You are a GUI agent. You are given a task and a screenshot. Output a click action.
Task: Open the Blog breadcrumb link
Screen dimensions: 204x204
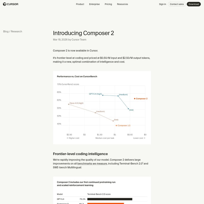pyautogui.click(x=6, y=31)
